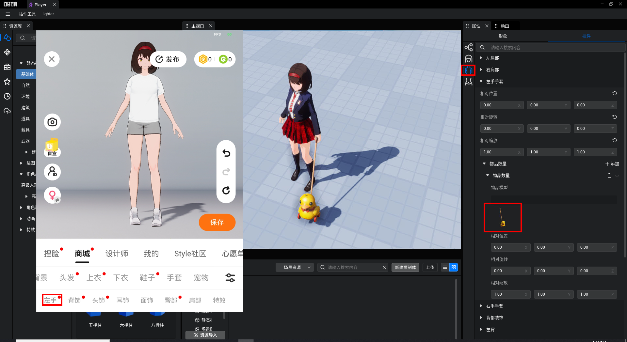The image size is (627, 342).
Task: Open the 插件工具 menu
Action: pos(27,14)
